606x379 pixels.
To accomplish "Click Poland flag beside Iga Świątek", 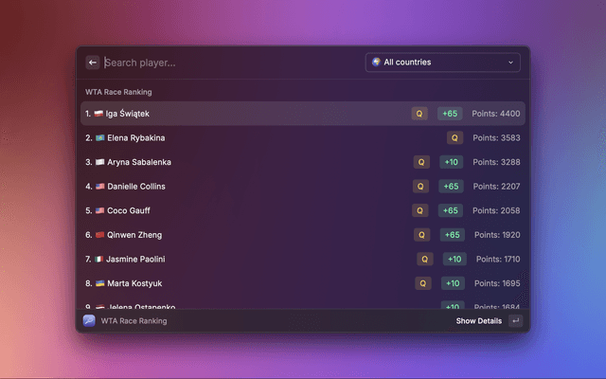I will point(98,114).
